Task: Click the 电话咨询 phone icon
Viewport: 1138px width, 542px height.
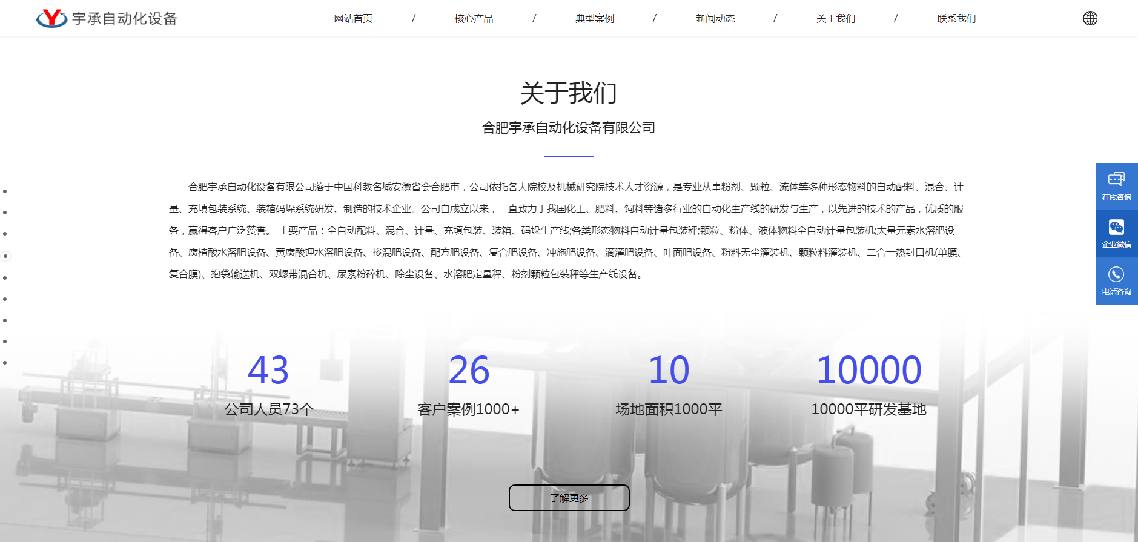Action: click(x=1116, y=280)
